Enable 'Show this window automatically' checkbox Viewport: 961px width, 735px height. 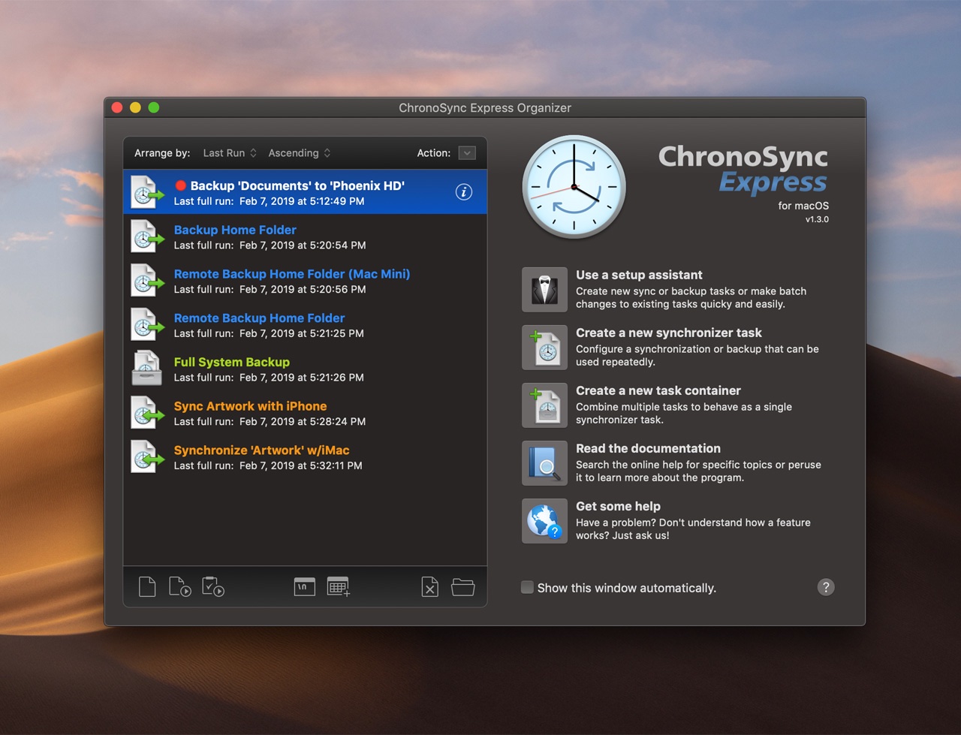[x=528, y=588]
